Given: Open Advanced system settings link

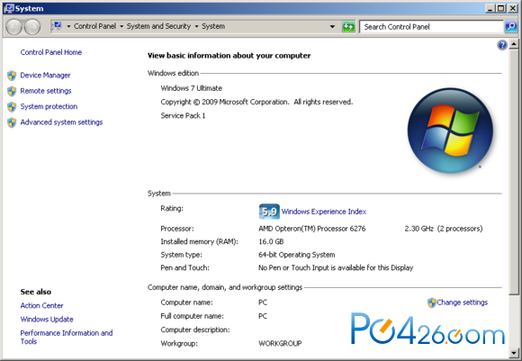Looking at the screenshot, I should [61, 122].
